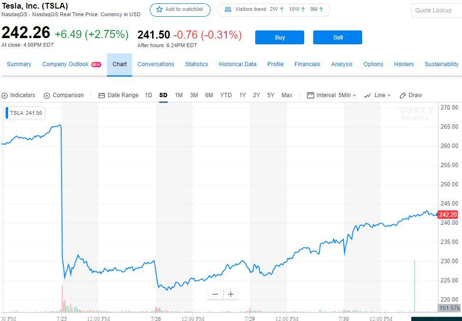462x321 pixels.
Task: Click the 151.57k volume label
Action: pyautogui.click(x=450, y=308)
